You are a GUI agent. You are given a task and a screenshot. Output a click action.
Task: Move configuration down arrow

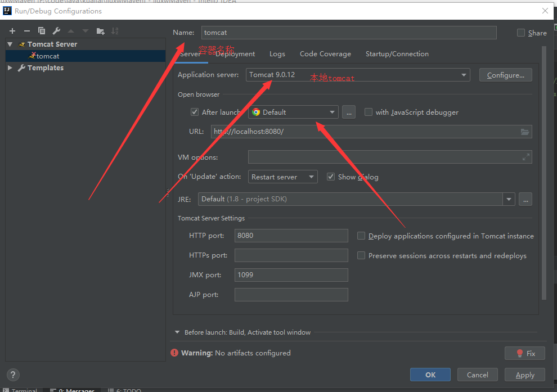click(x=86, y=31)
